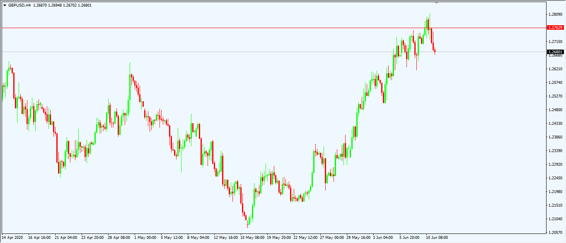Click the 1.21980 price axis label
Screen dimensions: 566x243
coord(555,192)
